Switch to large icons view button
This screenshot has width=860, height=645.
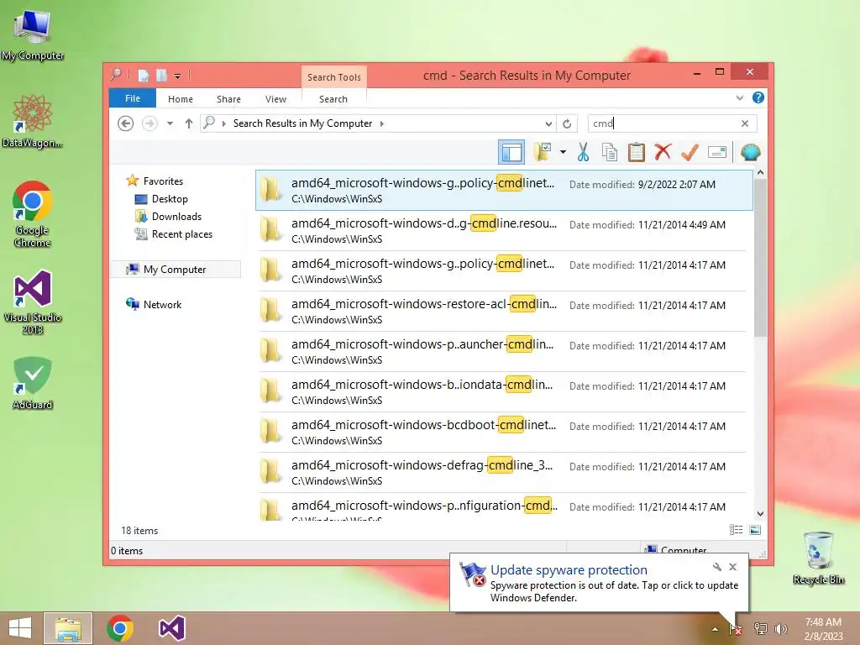755,530
